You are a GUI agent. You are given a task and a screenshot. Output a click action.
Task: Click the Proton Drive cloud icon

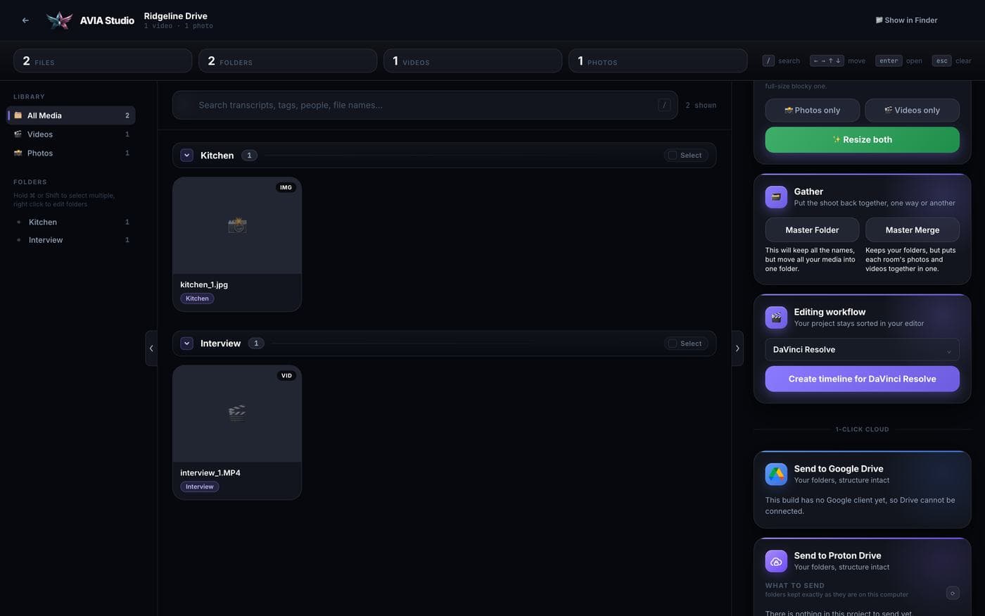click(x=776, y=561)
